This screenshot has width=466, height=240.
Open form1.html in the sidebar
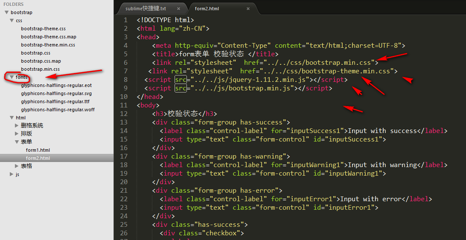[x=38, y=150]
